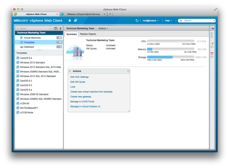Viewport: 229px width, 168px height.
Task: Click Create new virtual machine from template
Action: [x=91, y=92]
